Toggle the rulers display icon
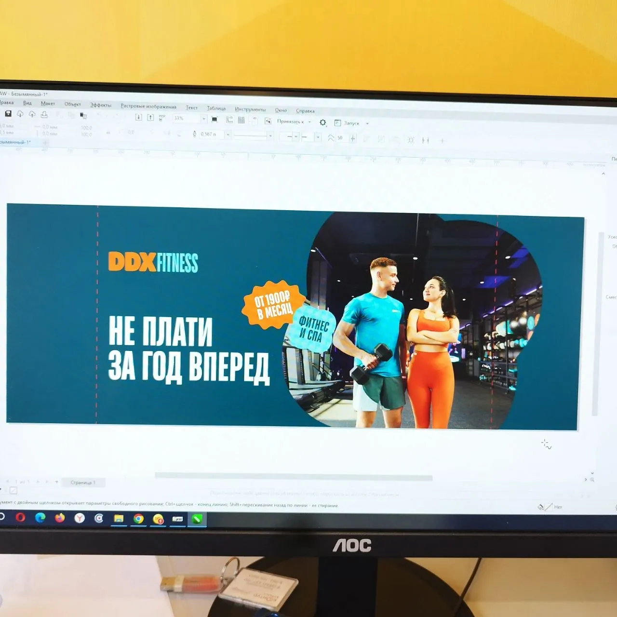Screen dimensions: 617x617 [229, 120]
